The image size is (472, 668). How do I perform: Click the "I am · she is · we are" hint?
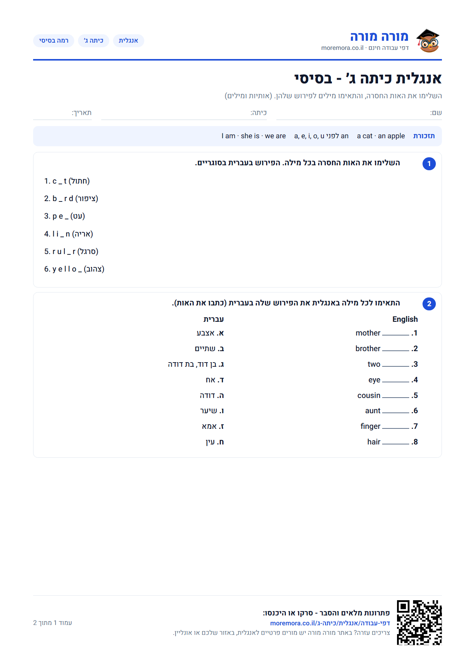coord(254,136)
